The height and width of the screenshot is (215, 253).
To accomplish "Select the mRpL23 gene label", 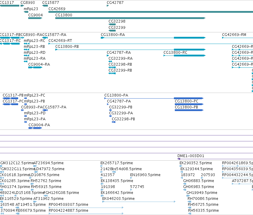I will point(31,9).
